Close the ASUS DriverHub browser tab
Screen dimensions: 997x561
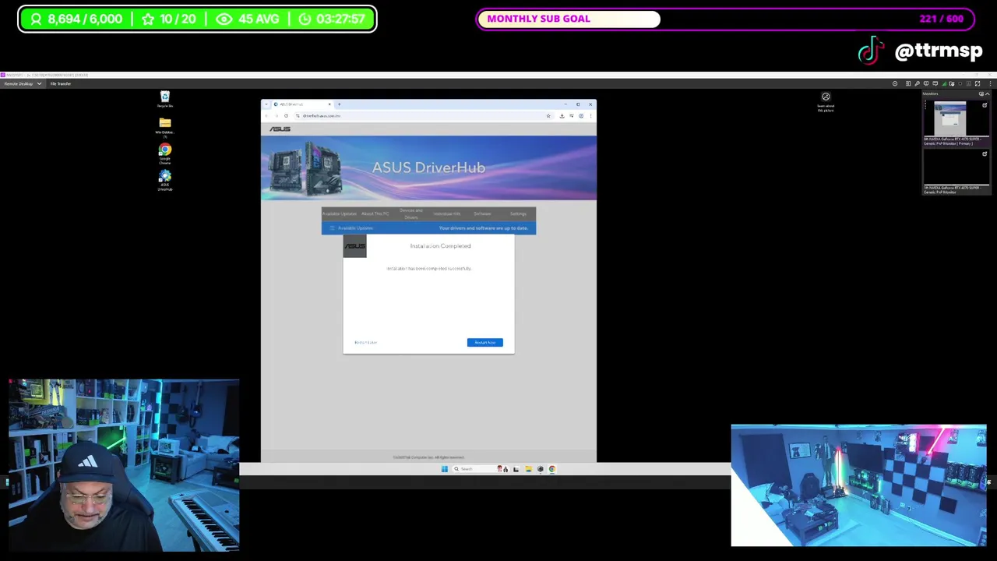329,104
